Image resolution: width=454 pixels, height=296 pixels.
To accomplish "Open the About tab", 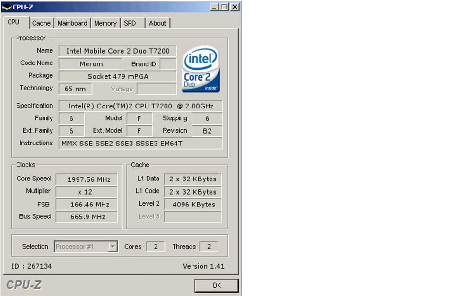I will point(157,23).
